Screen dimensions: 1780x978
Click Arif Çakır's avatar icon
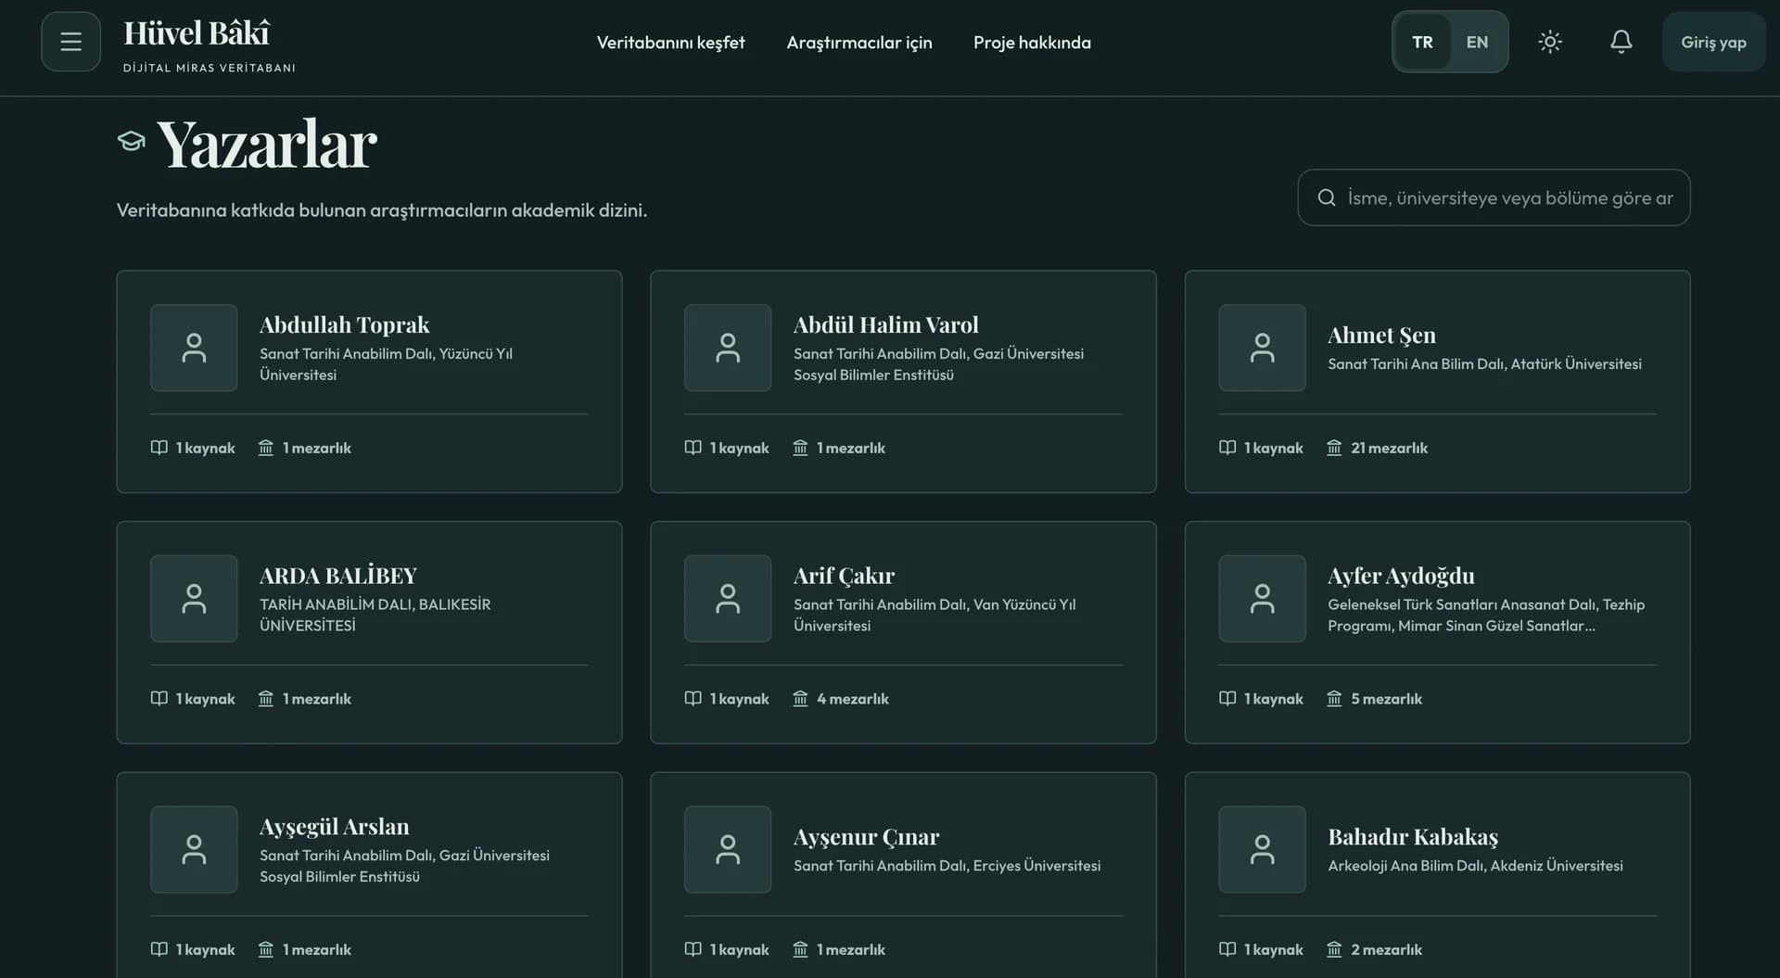pyautogui.click(x=728, y=599)
